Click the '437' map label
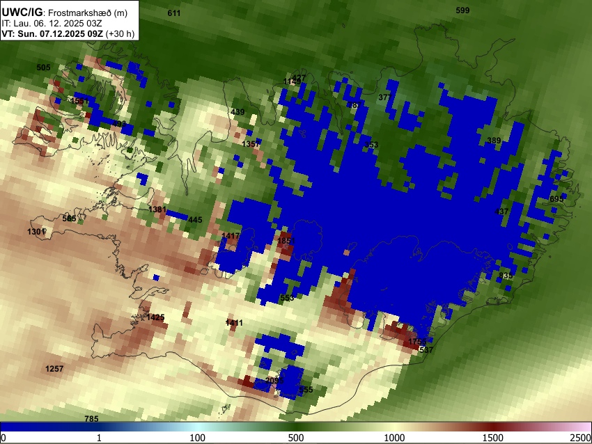Viewport: 592px width, 444px height. point(501,212)
